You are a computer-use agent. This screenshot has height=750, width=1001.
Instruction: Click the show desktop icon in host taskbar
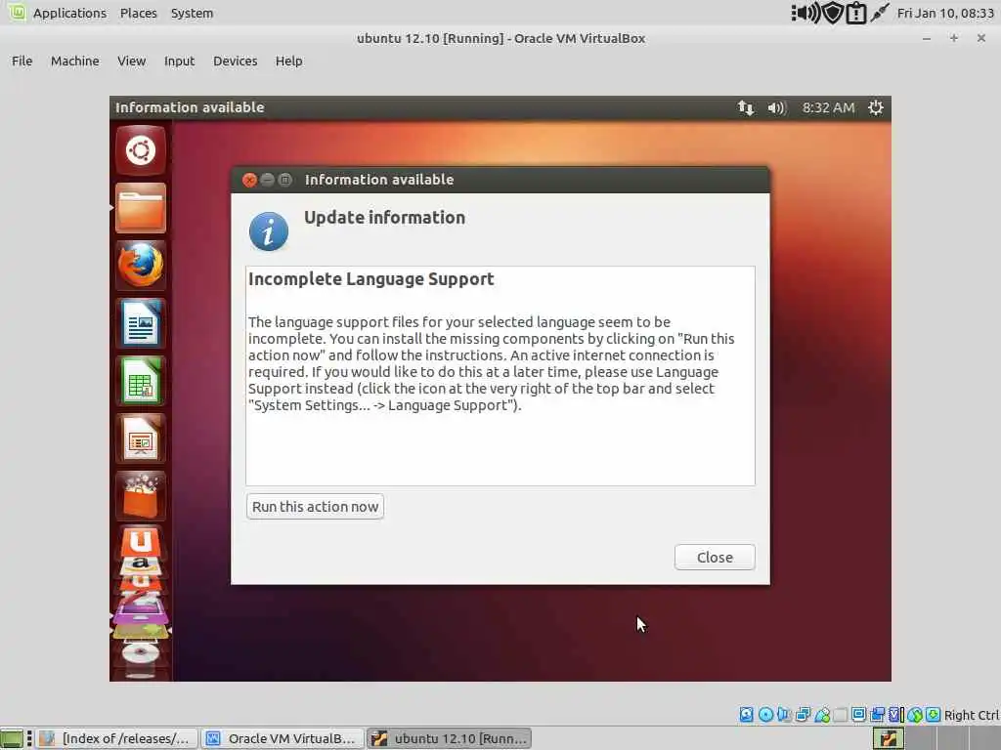click(12, 738)
